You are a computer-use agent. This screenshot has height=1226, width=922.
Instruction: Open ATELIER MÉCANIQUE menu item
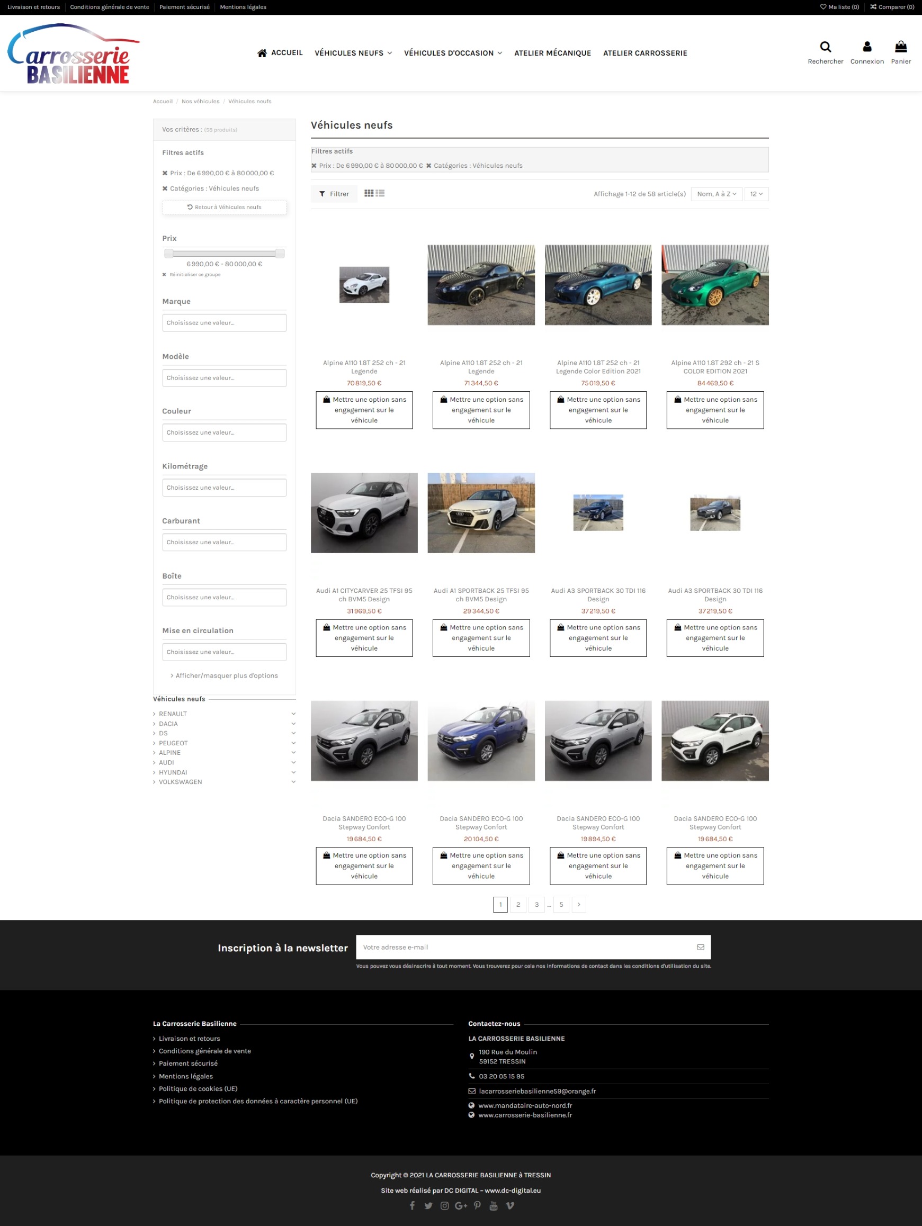(552, 53)
